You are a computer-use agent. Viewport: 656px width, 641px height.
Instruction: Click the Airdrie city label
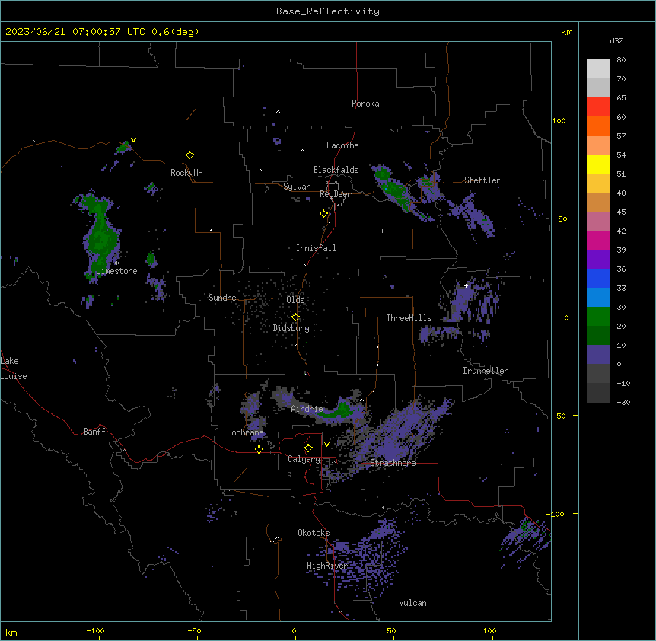307,410
